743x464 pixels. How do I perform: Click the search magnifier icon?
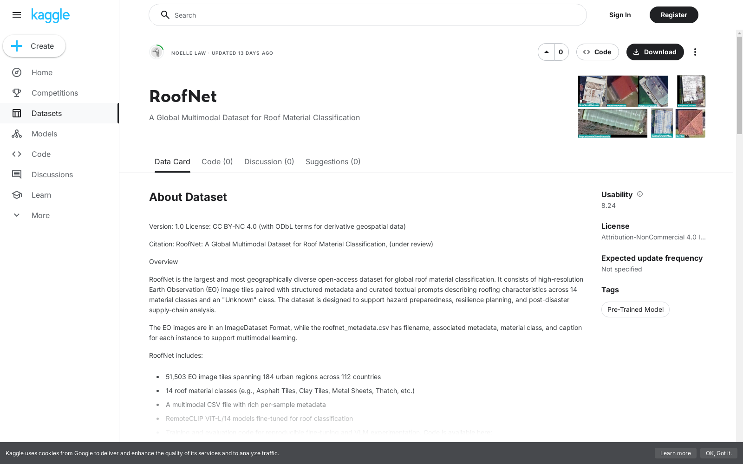click(165, 15)
